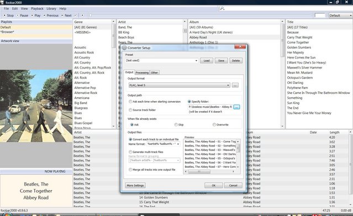Click the toolbar button after Next
Screen dimensions: 353x216
point(76,15)
